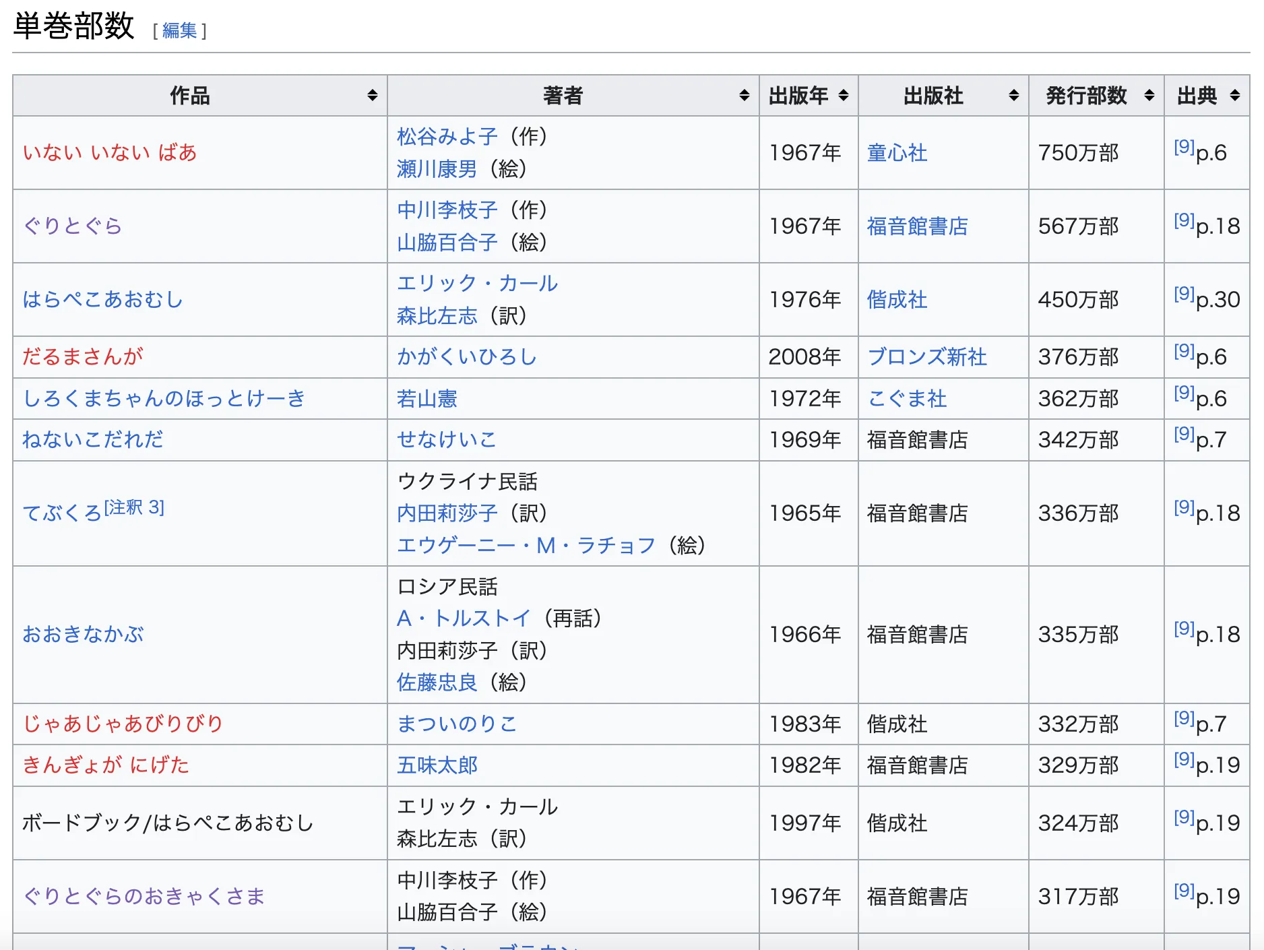This screenshot has height=950, width=1264.
Task: Click the 五味太郎 author link
Action: pyautogui.click(x=437, y=765)
